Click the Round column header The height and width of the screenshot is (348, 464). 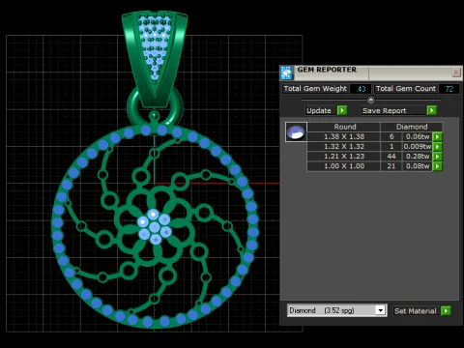pos(344,127)
